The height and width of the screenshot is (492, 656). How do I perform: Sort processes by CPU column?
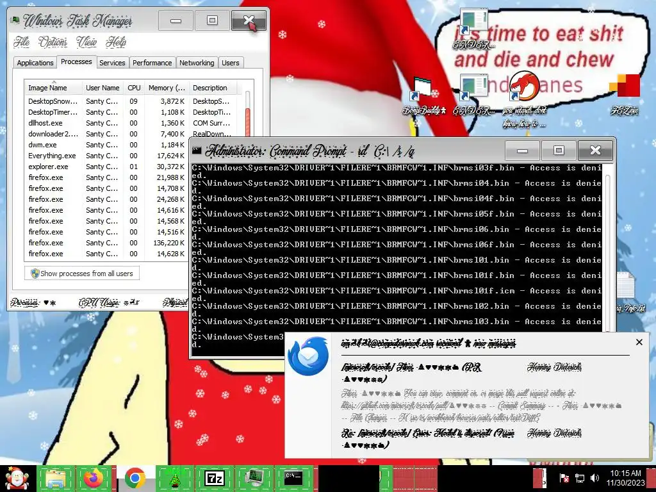[134, 88]
